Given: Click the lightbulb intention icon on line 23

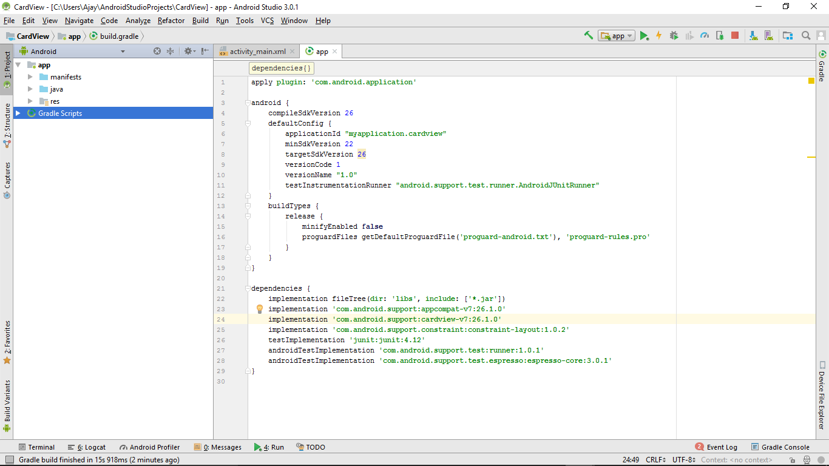Looking at the screenshot, I should [x=260, y=309].
